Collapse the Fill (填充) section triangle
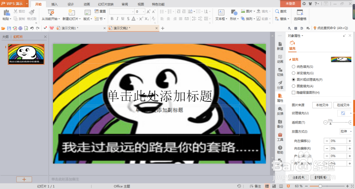The width and height of the screenshot is (355, 189). pos(290,60)
